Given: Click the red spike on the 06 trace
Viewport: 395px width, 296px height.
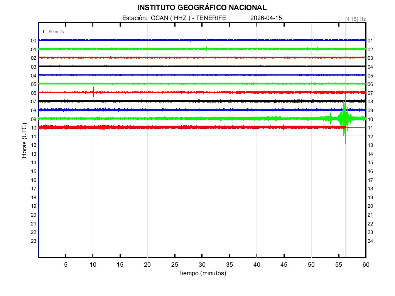Looking at the screenshot, I should point(93,92).
